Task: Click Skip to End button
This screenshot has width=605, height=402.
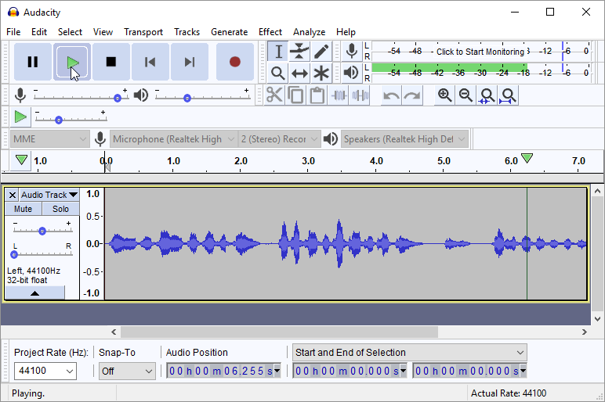Action: (x=190, y=62)
